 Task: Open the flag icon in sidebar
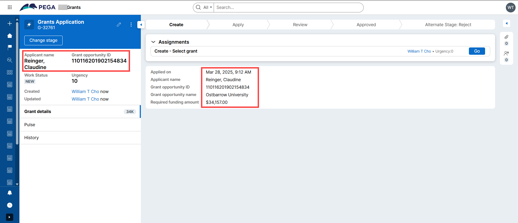click(10, 47)
